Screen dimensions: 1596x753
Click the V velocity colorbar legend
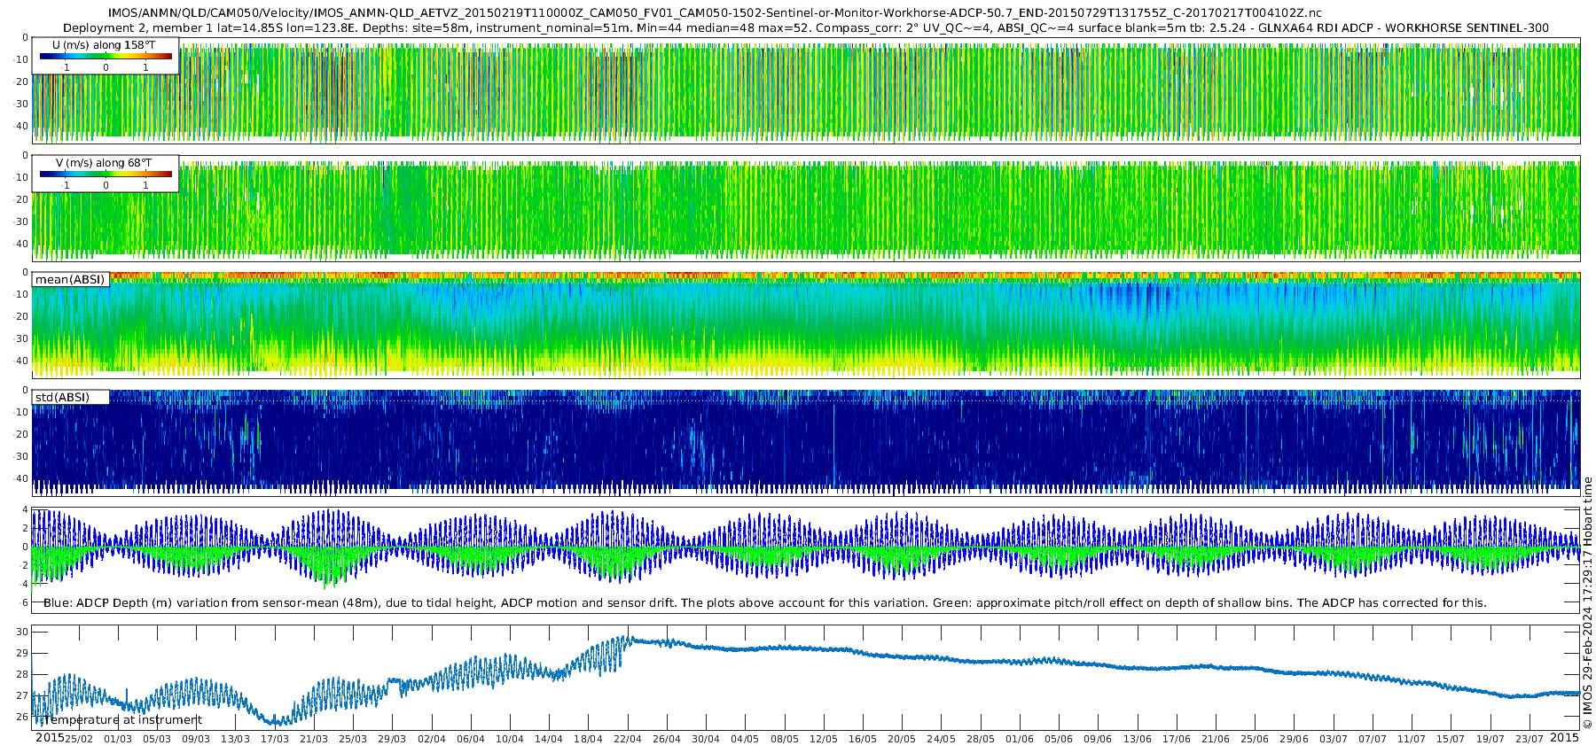click(106, 174)
